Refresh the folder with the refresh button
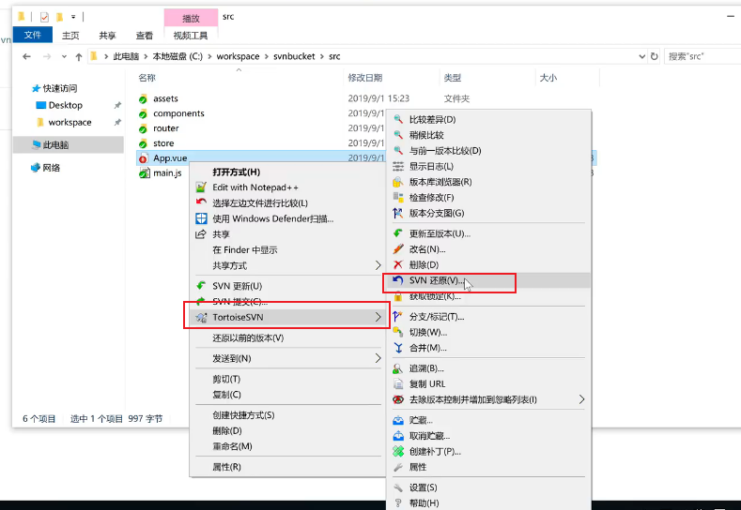This screenshot has width=741, height=510. (x=654, y=56)
